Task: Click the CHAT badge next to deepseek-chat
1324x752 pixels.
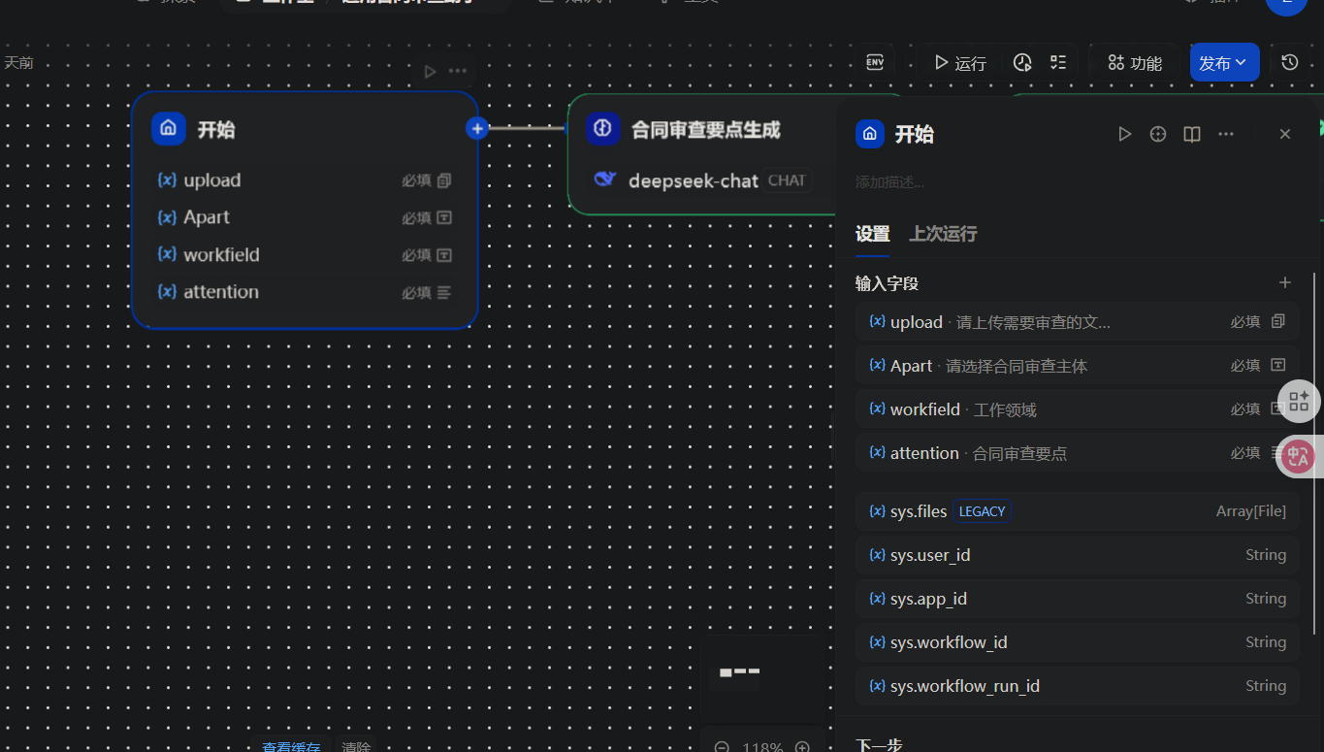Action: [x=787, y=180]
